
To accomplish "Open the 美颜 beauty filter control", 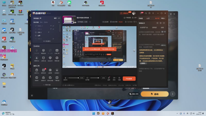I will click(109, 79).
